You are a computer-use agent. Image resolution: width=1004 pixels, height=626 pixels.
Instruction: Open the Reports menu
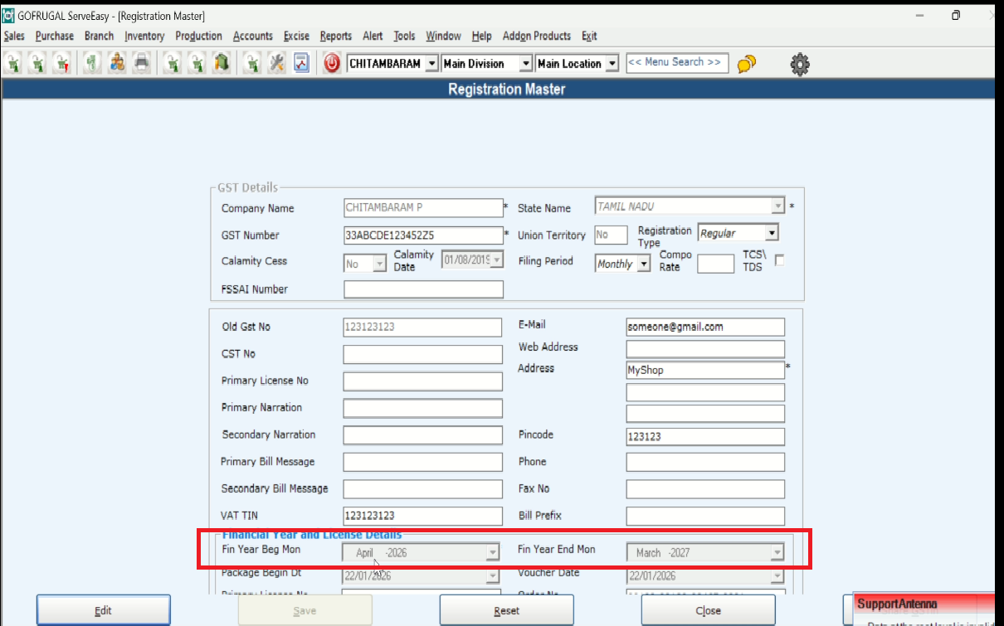tap(336, 36)
